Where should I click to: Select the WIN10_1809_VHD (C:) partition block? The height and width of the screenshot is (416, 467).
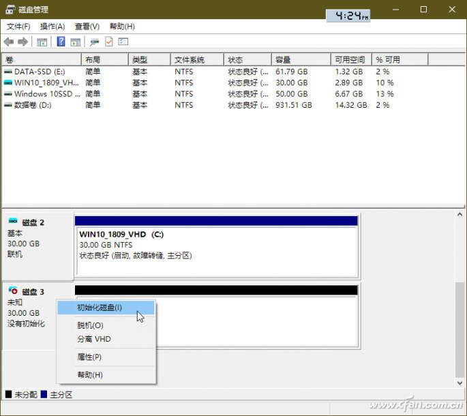pyautogui.click(x=217, y=246)
